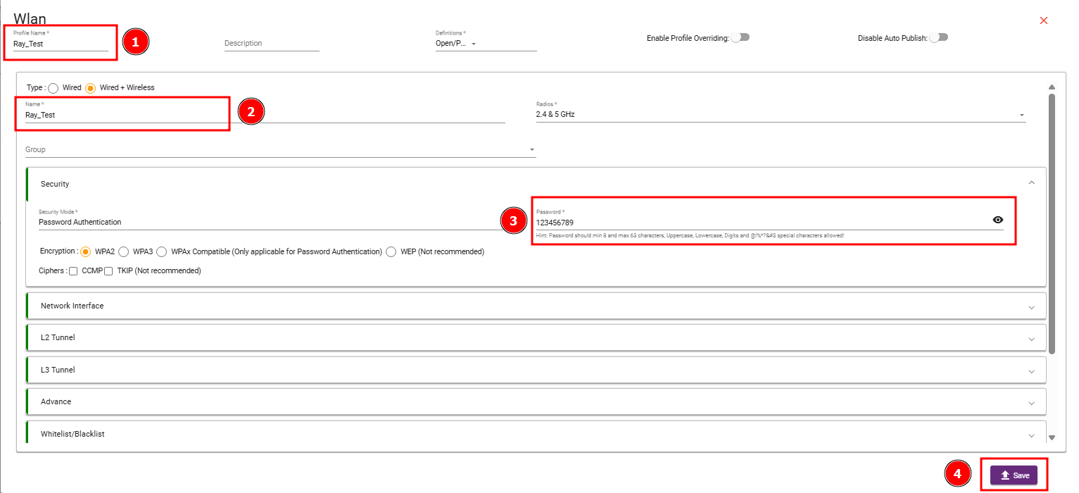
Task: Choose WPA3 encryption option
Action: point(124,251)
